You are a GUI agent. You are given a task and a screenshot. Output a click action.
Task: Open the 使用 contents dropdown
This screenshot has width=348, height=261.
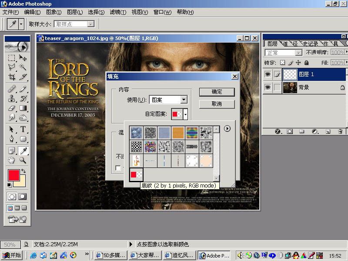pyautogui.click(x=184, y=100)
